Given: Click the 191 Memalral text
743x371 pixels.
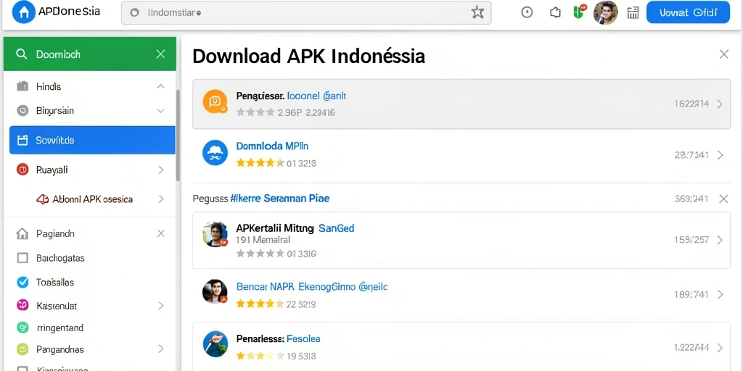Looking at the screenshot, I should tap(263, 240).
